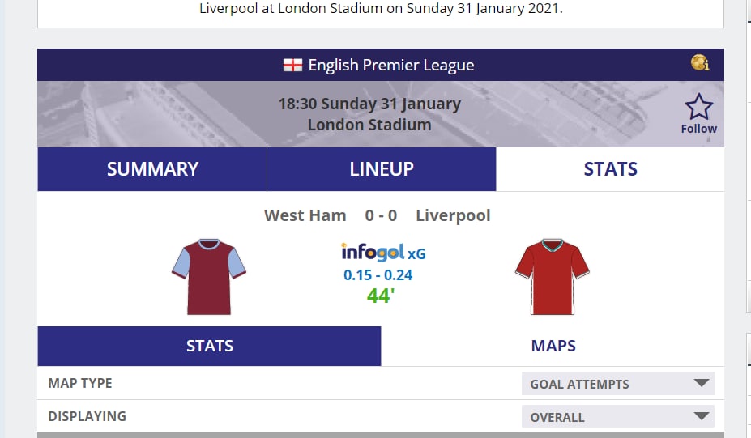
Task: Click the Liverpool red shirt icon
Action: pyautogui.click(x=553, y=276)
